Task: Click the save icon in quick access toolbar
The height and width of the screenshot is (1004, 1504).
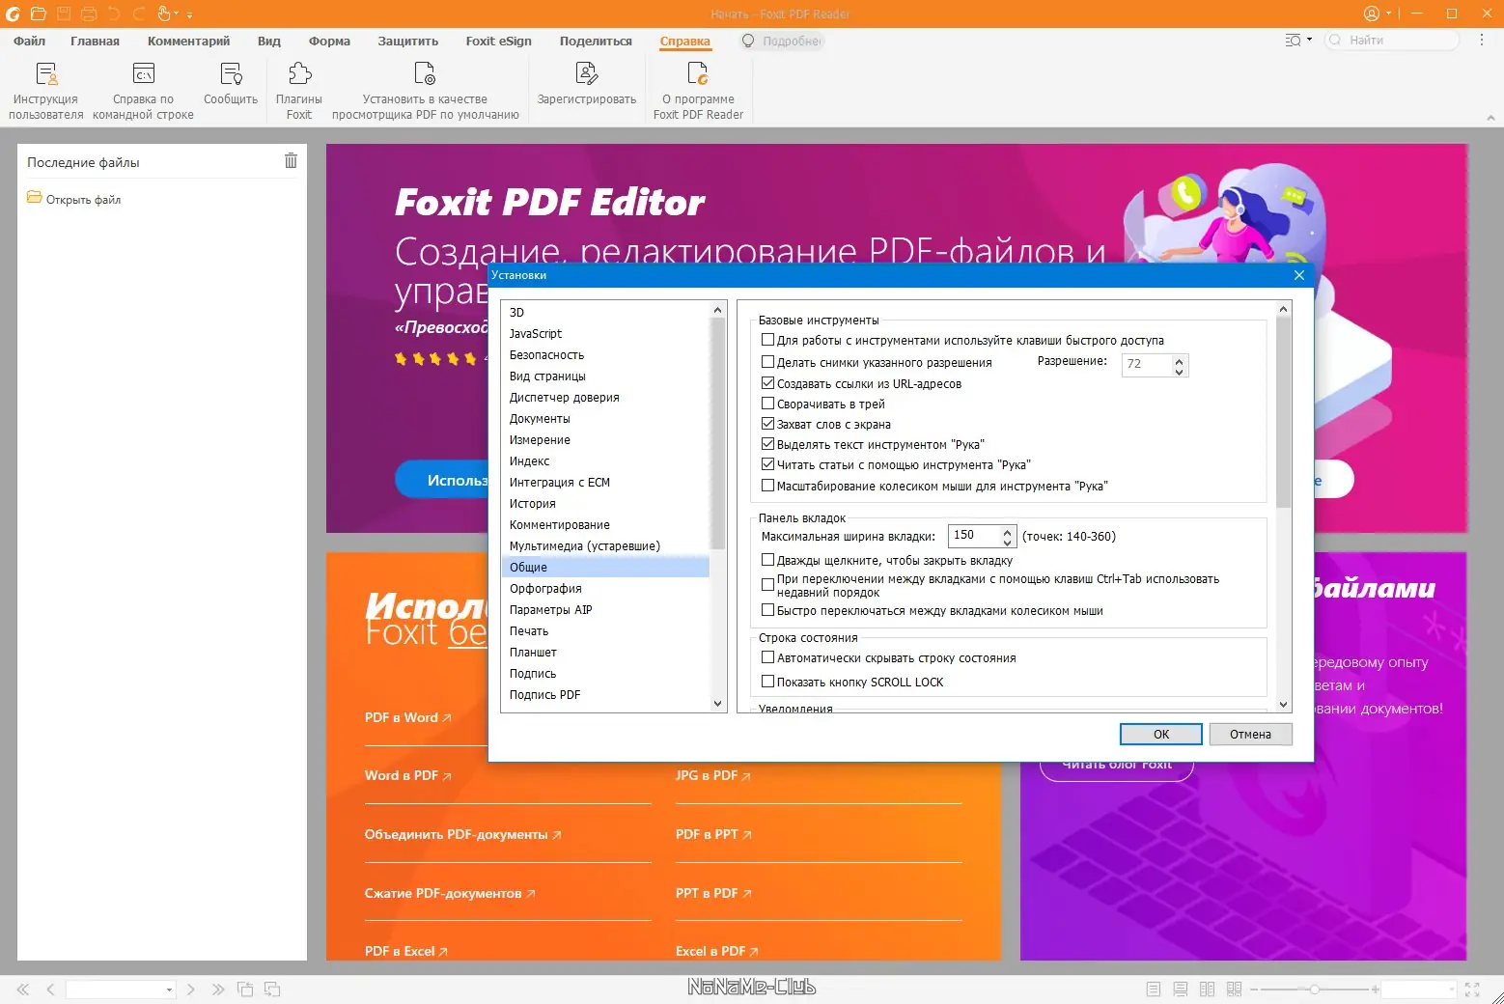Action: (64, 14)
